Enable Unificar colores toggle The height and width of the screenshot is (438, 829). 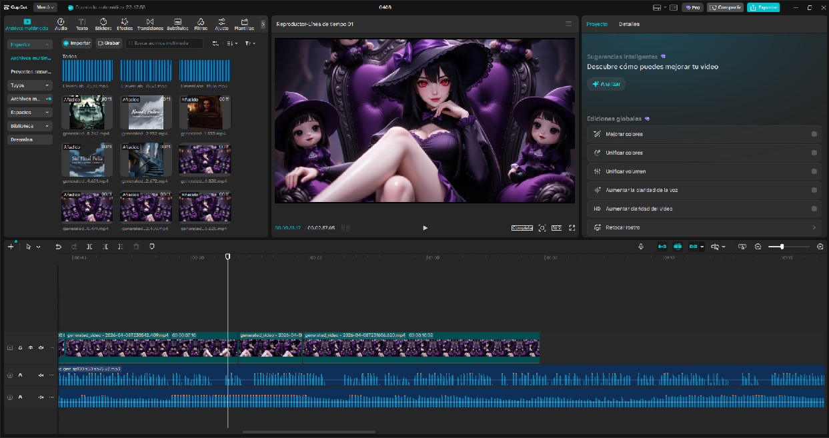click(x=814, y=153)
